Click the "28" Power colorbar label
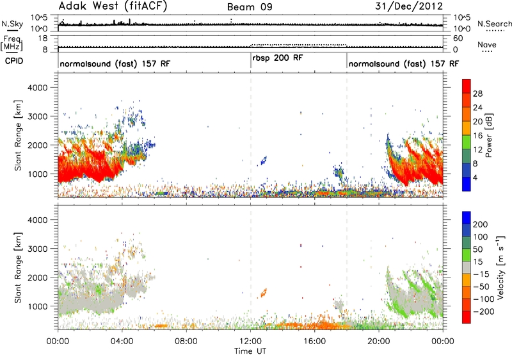 [477, 94]
